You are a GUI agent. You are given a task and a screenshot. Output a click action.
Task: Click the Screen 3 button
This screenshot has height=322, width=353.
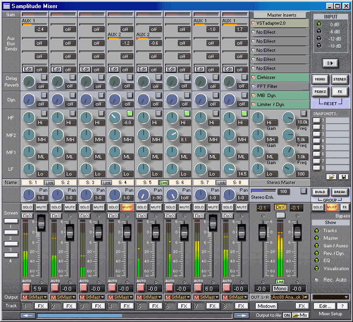(11, 244)
